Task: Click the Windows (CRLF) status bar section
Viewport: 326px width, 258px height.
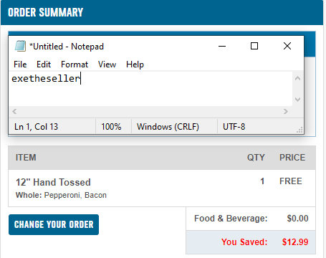Action: point(168,127)
